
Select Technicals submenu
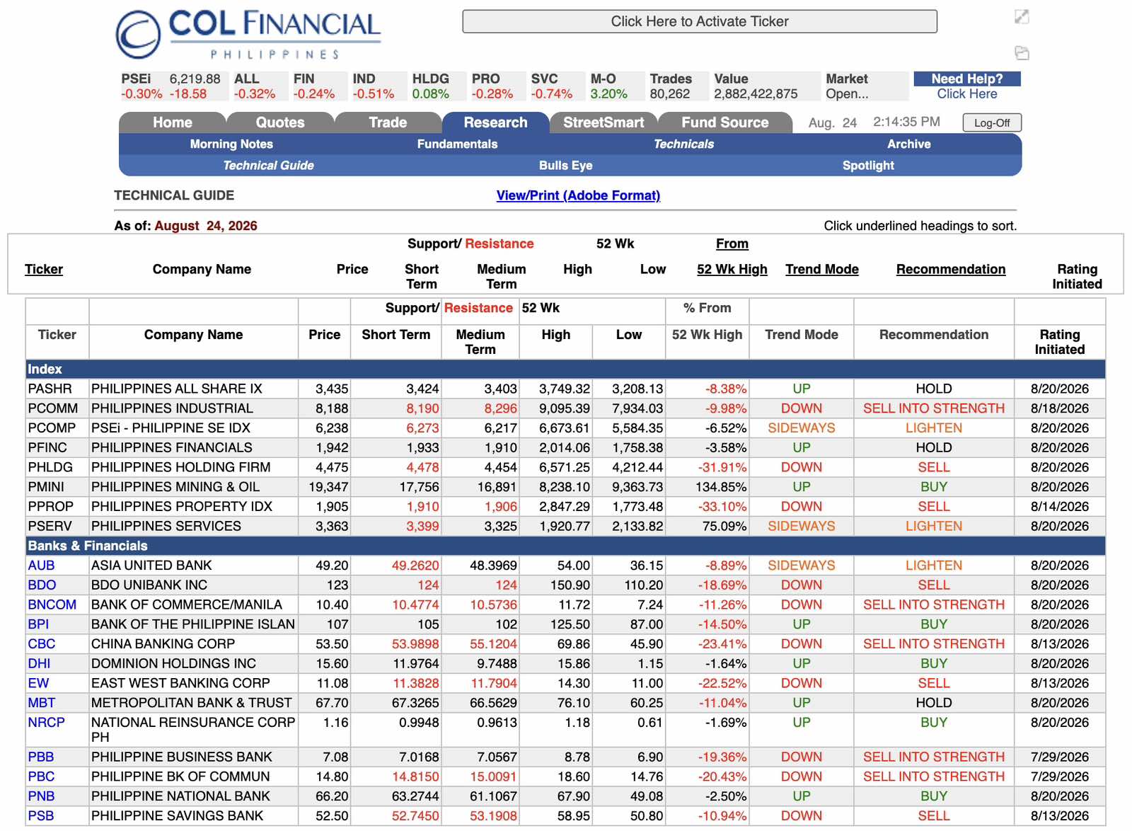point(683,144)
